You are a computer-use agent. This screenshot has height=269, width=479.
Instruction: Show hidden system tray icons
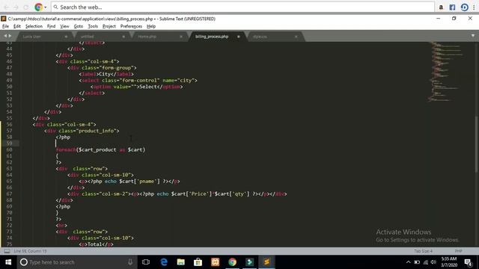409,262
